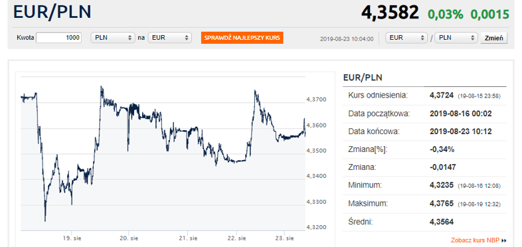Open the PLN source currency dropdown
This screenshot has width=522, height=247.
point(113,38)
